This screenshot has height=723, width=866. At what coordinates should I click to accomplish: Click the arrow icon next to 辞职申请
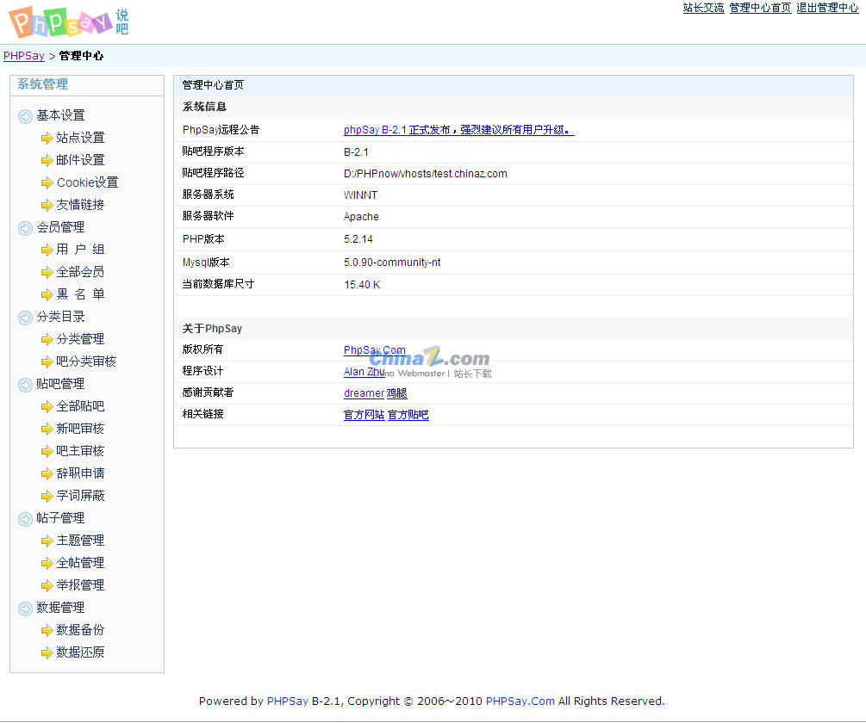[x=47, y=473]
